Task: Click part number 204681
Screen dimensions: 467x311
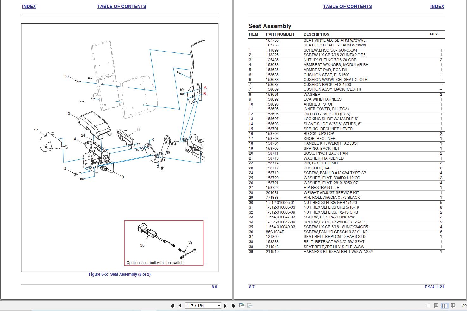Action: pos(272,193)
